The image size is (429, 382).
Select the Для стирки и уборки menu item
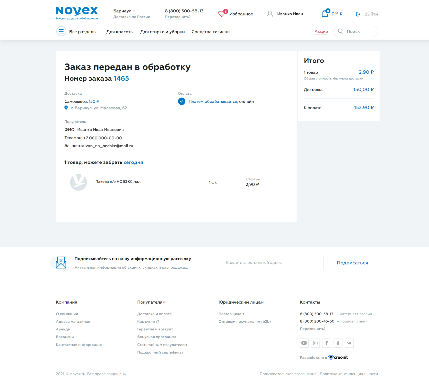tap(162, 32)
